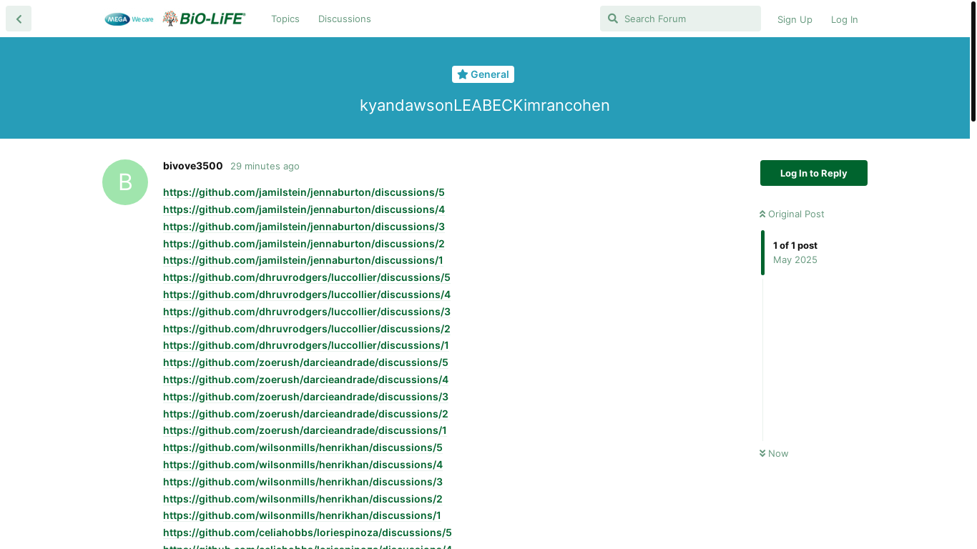
Task: Open bivove3500 user profile
Action: (x=193, y=166)
